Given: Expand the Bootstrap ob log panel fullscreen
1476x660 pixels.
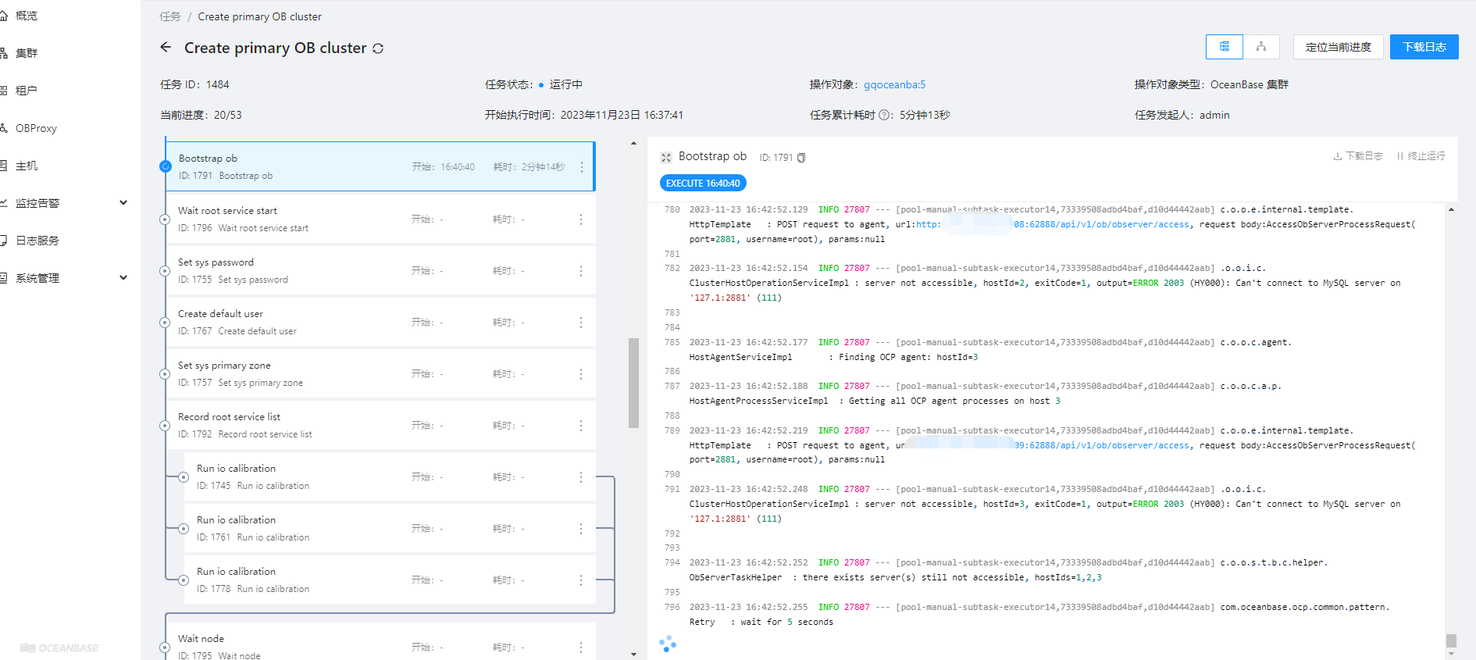Looking at the screenshot, I should (x=666, y=158).
